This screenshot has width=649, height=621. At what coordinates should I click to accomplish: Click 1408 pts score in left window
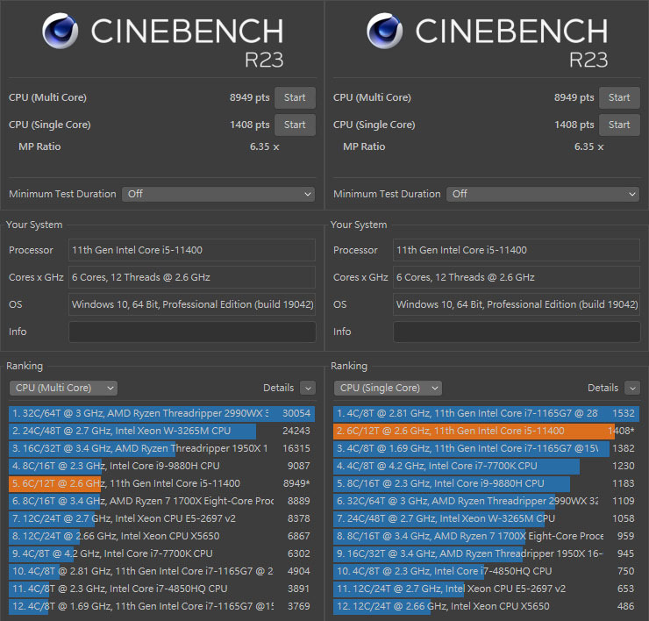coord(250,125)
